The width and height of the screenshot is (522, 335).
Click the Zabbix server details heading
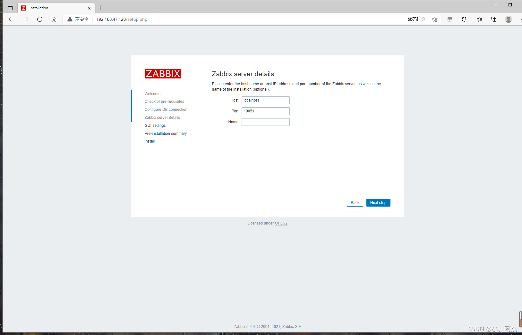(243, 74)
